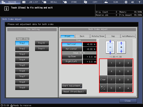Tap keypad number 6

pos(128,71)
